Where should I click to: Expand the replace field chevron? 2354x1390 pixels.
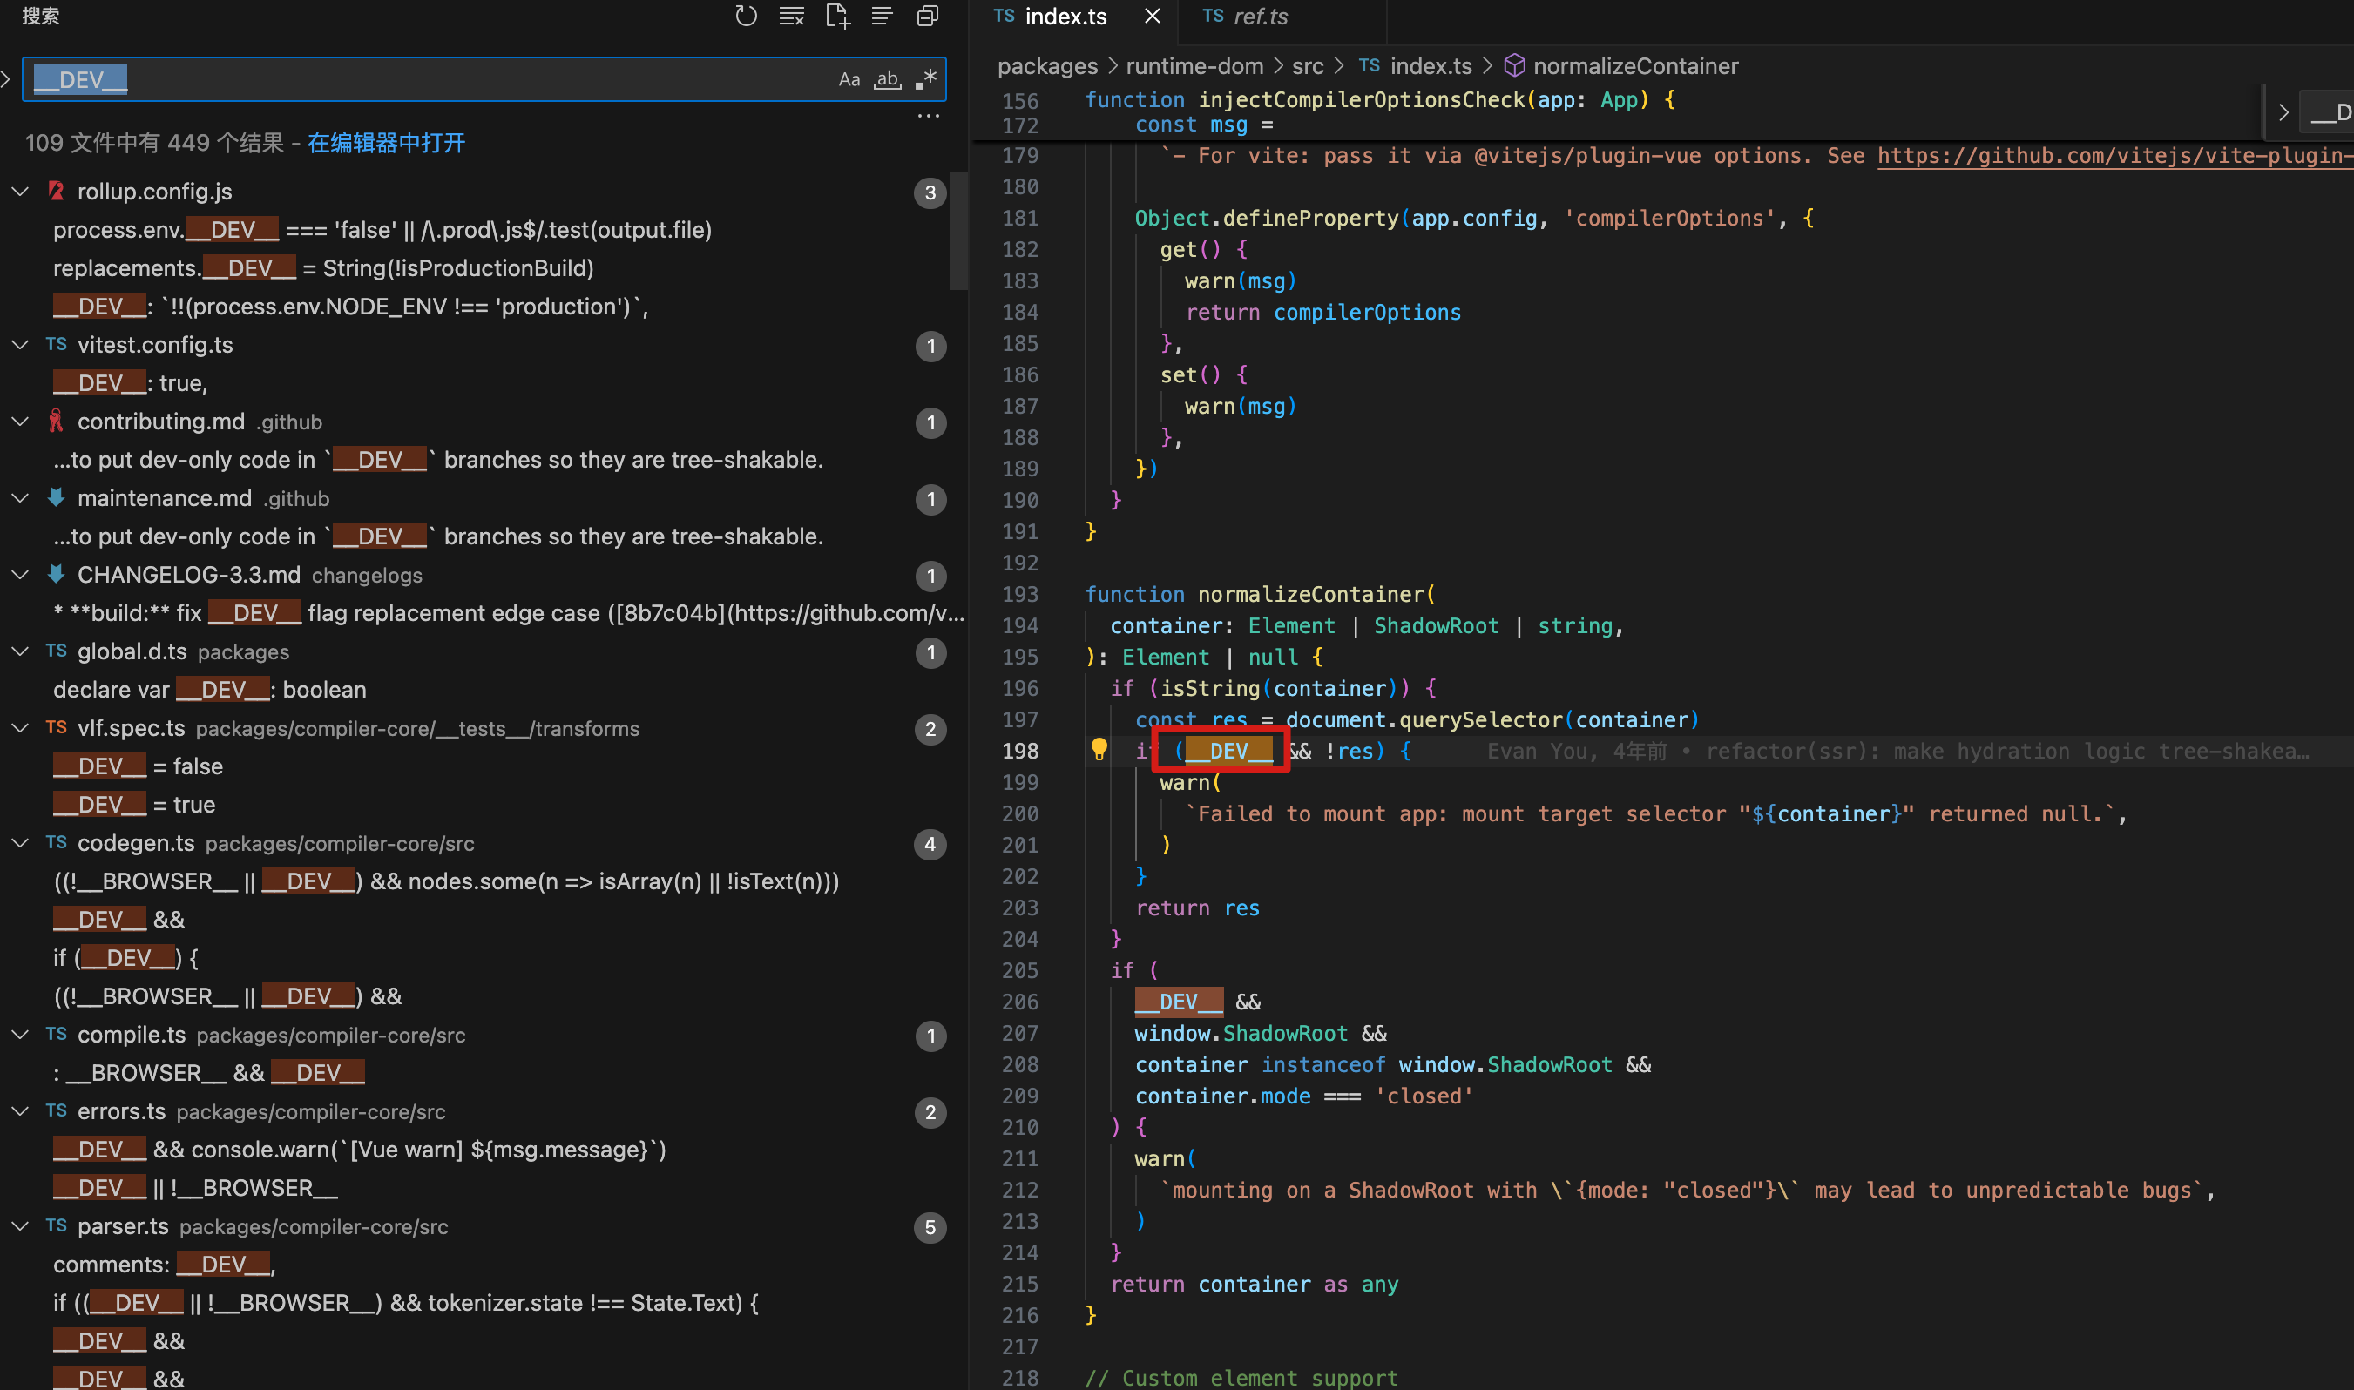(7, 79)
